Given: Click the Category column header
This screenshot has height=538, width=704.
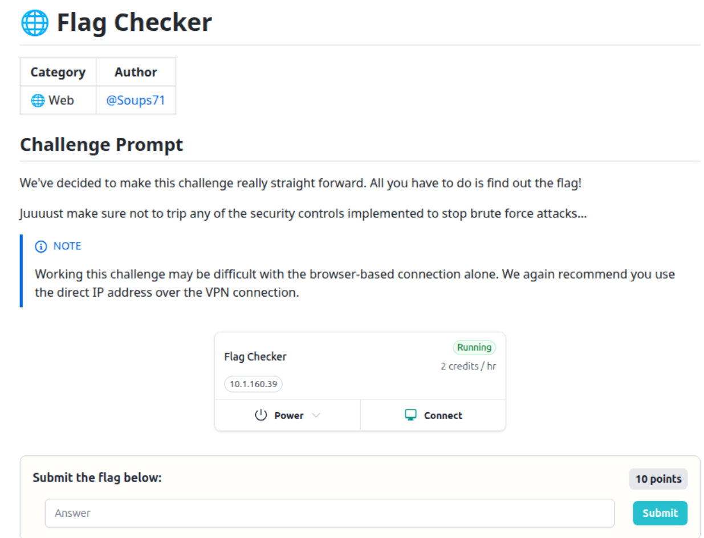Looking at the screenshot, I should tap(57, 72).
